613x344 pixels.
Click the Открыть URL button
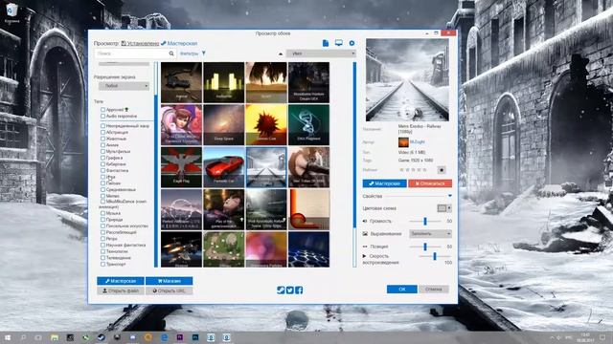click(169, 290)
